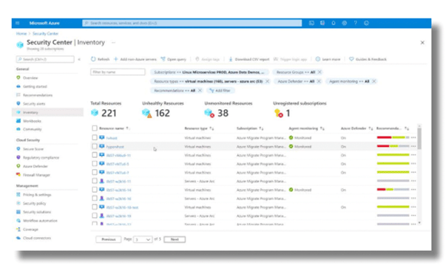This screenshot has height=268, width=448.
Task: Open the notifications bell icon
Action: (x=333, y=23)
